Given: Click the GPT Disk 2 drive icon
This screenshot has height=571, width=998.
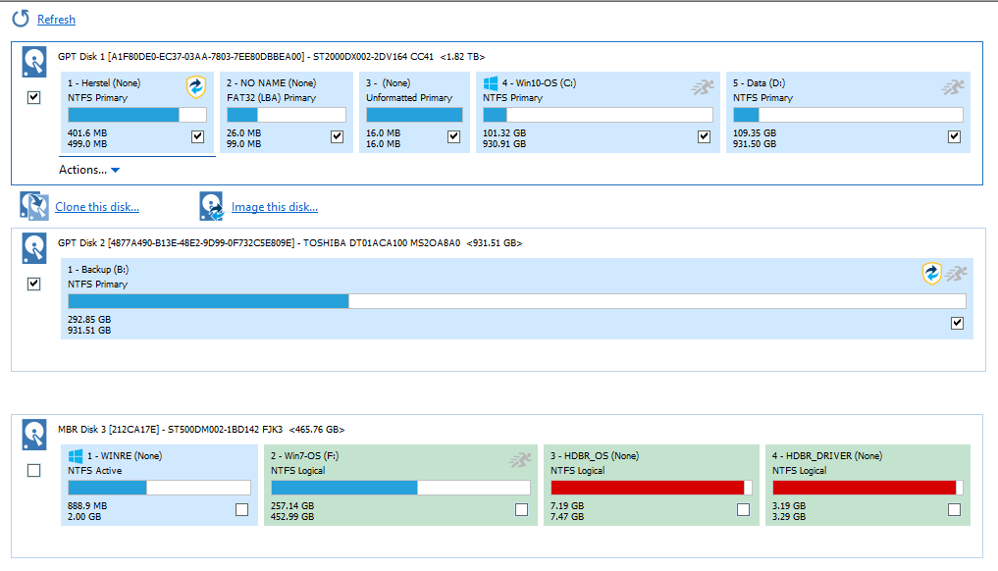Looking at the screenshot, I should (34, 249).
